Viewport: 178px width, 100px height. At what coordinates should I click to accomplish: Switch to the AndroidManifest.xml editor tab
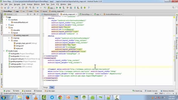pos(113,14)
